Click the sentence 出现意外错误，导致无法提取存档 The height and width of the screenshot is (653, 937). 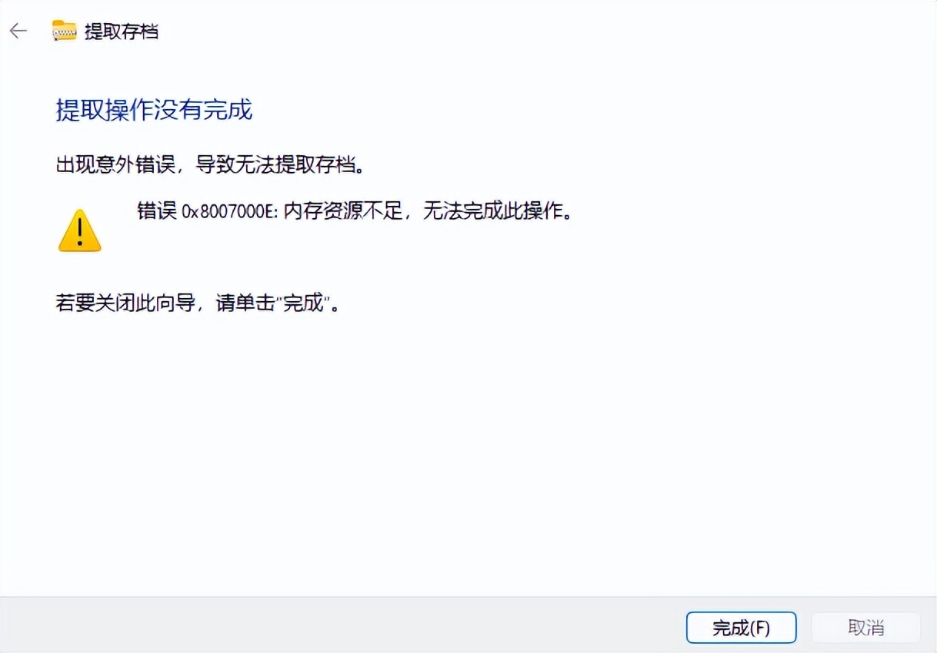[209, 165]
